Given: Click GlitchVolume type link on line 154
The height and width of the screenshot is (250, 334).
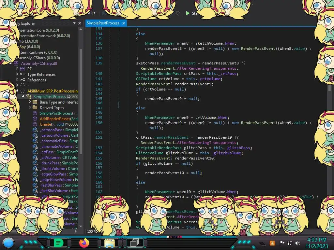Looking at the screenshot, I should [149, 153].
